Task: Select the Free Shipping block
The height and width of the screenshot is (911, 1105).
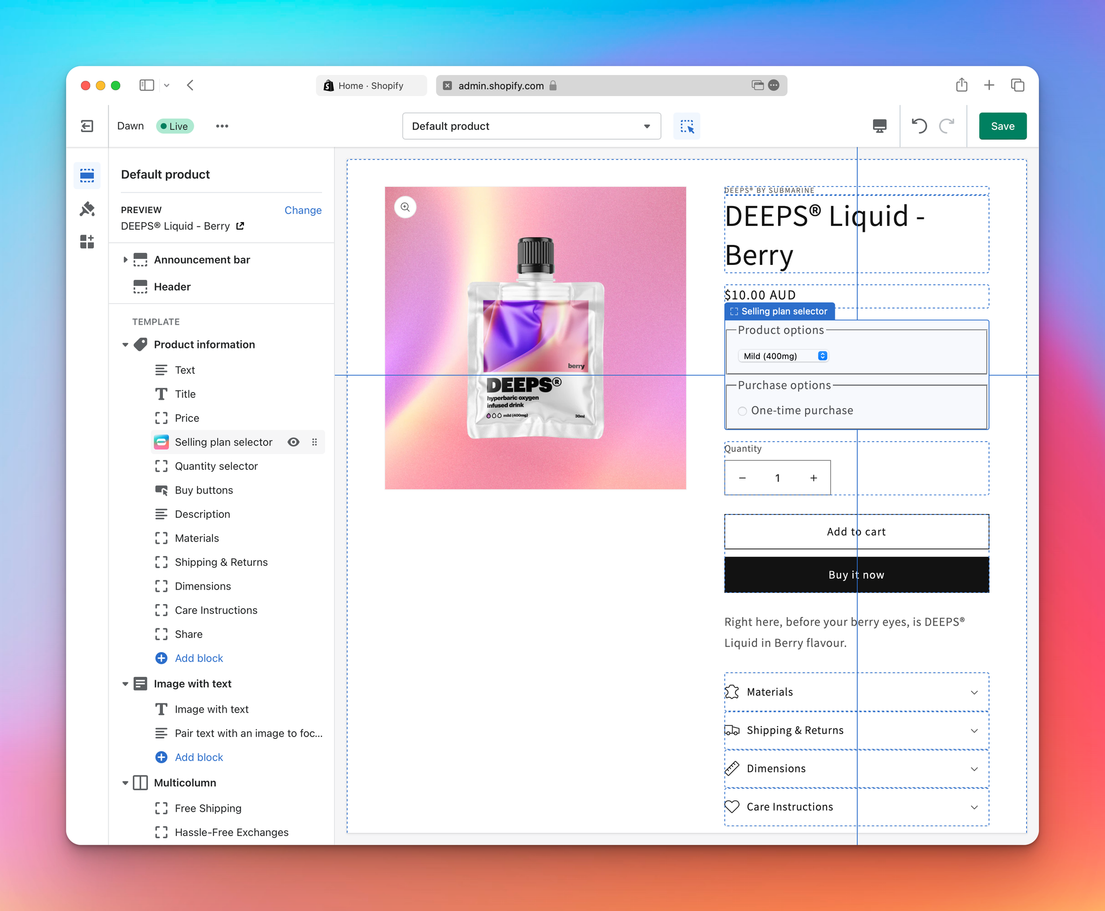Action: [x=208, y=809]
